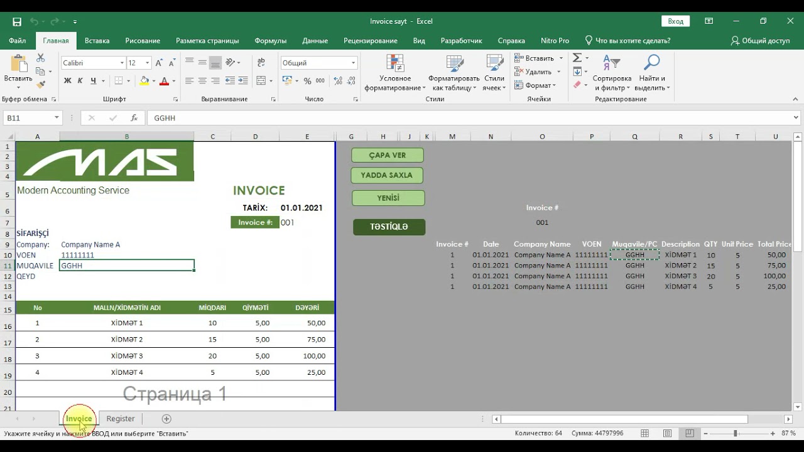Switch to Page Layout view in status bar
The width and height of the screenshot is (804, 452).
click(667, 434)
